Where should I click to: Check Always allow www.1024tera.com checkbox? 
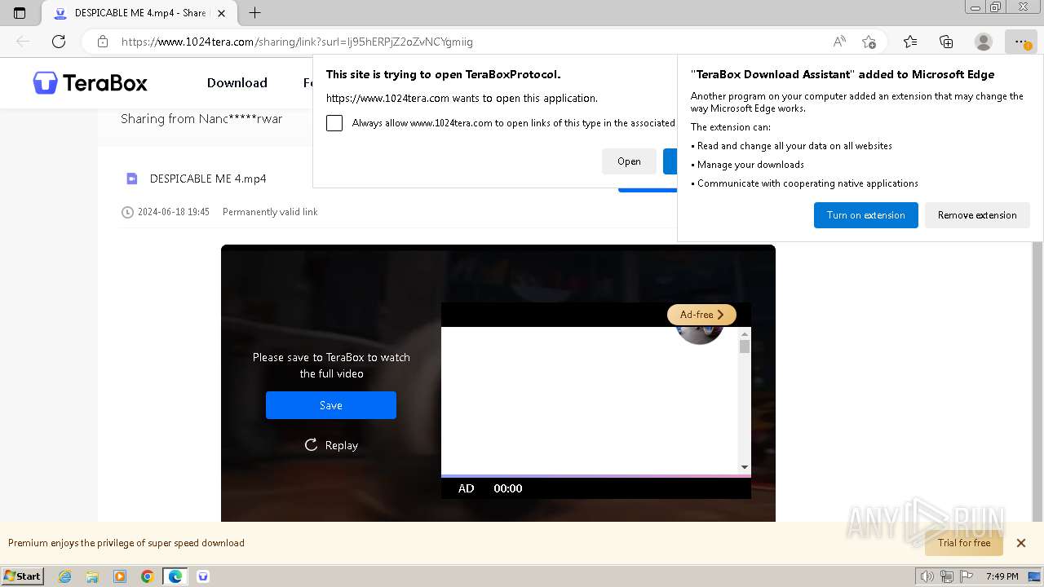point(334,123)
